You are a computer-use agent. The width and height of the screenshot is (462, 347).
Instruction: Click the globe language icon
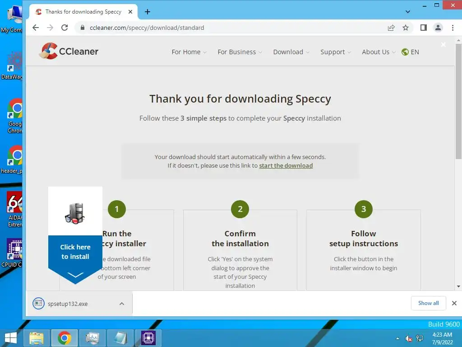[x=405, y=52]
